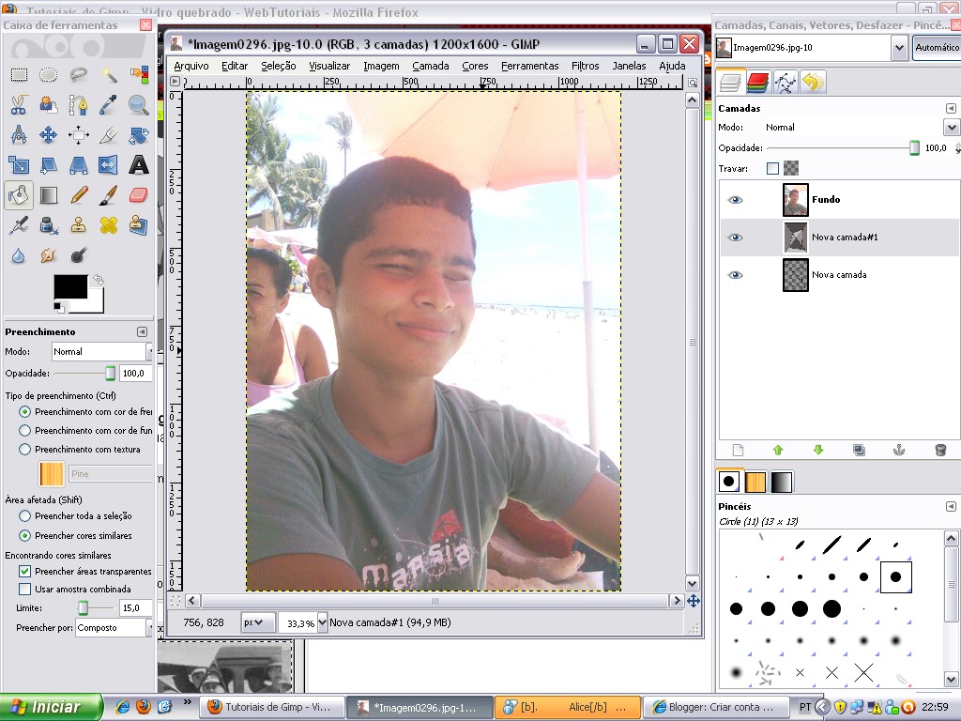Raise the layer with green up arrow
The image size is (961, 721).
[x=778, y=450]
